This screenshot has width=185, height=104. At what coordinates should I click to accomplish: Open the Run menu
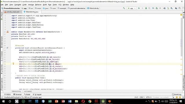50,5
